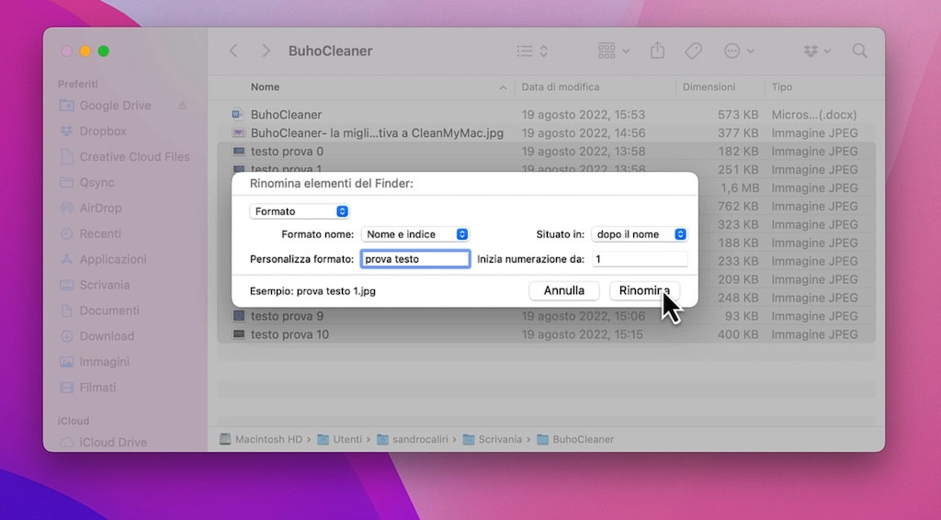The image size is (941, 520).
Task: Sort by the Dimensioni column header
Action: 709,87
